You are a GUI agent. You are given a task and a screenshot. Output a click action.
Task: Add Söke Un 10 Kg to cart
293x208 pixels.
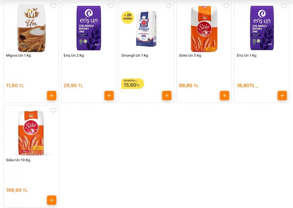[52, 200]
